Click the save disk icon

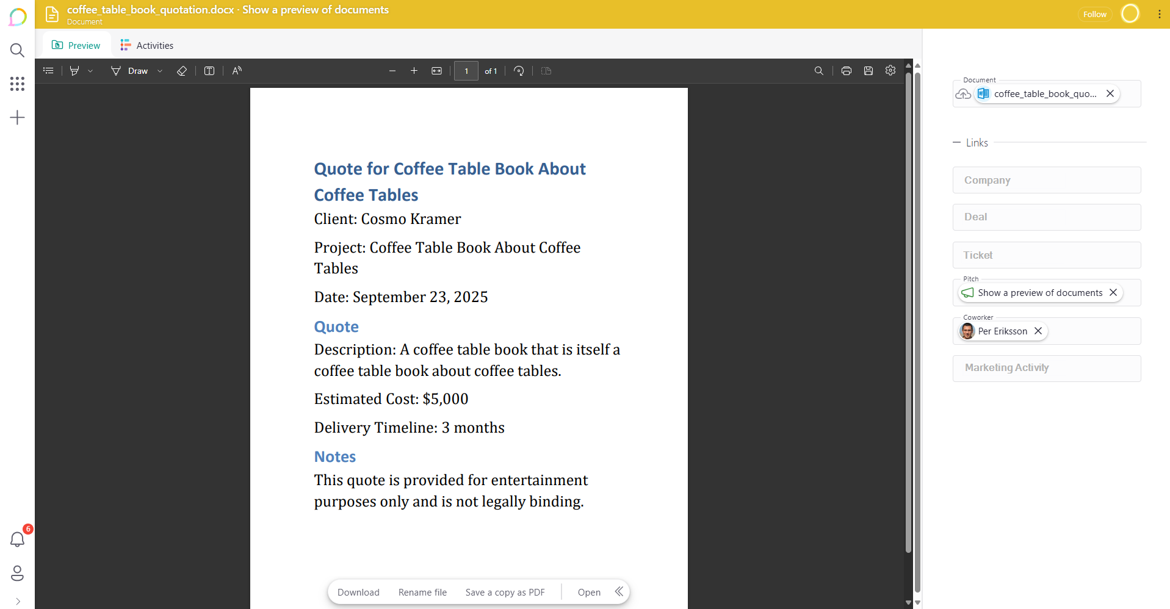[868, 71]
